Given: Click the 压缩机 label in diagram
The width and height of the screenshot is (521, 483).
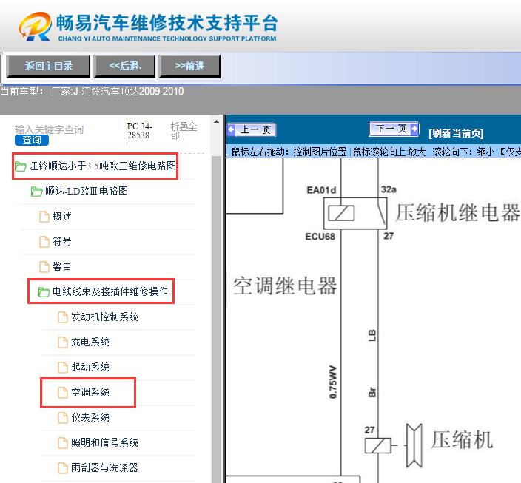Looking at the screenshot, I should tap(463, 439).
